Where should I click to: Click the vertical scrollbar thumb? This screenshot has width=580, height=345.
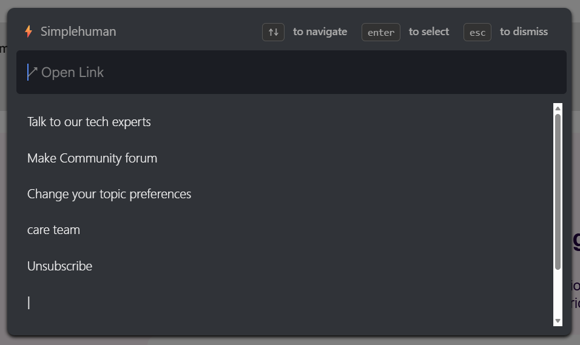click(x=558, y=191)
